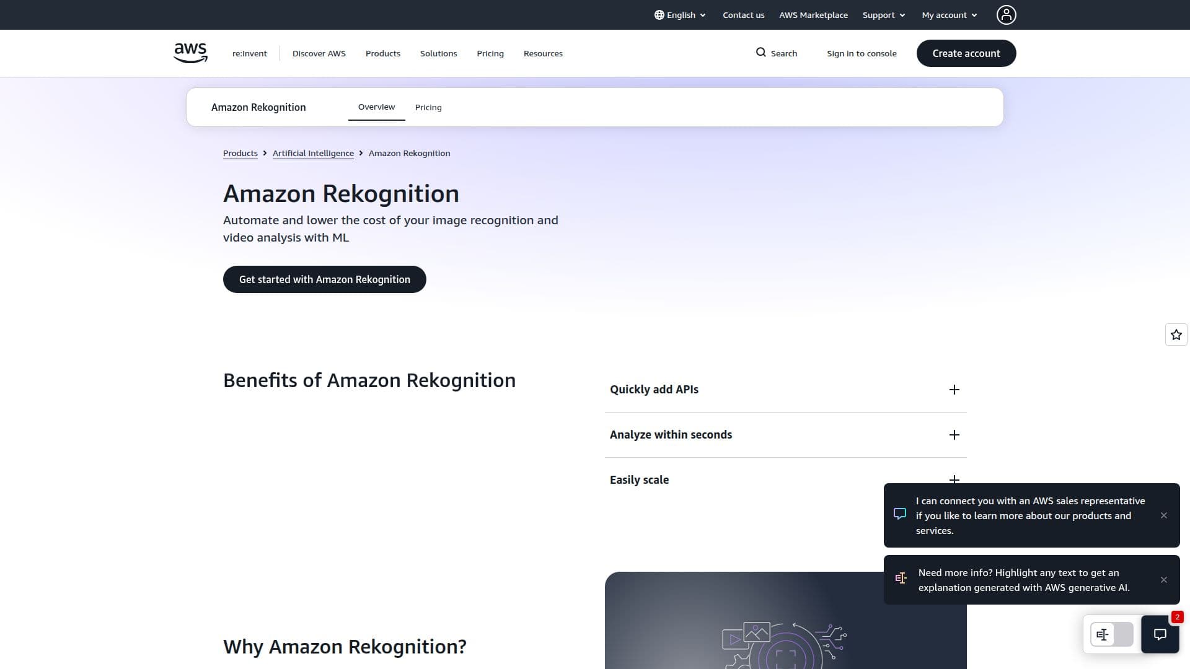Switch to the Overview tab
The height and width of the screenshot is (669, 1190).
pos(376,107)
